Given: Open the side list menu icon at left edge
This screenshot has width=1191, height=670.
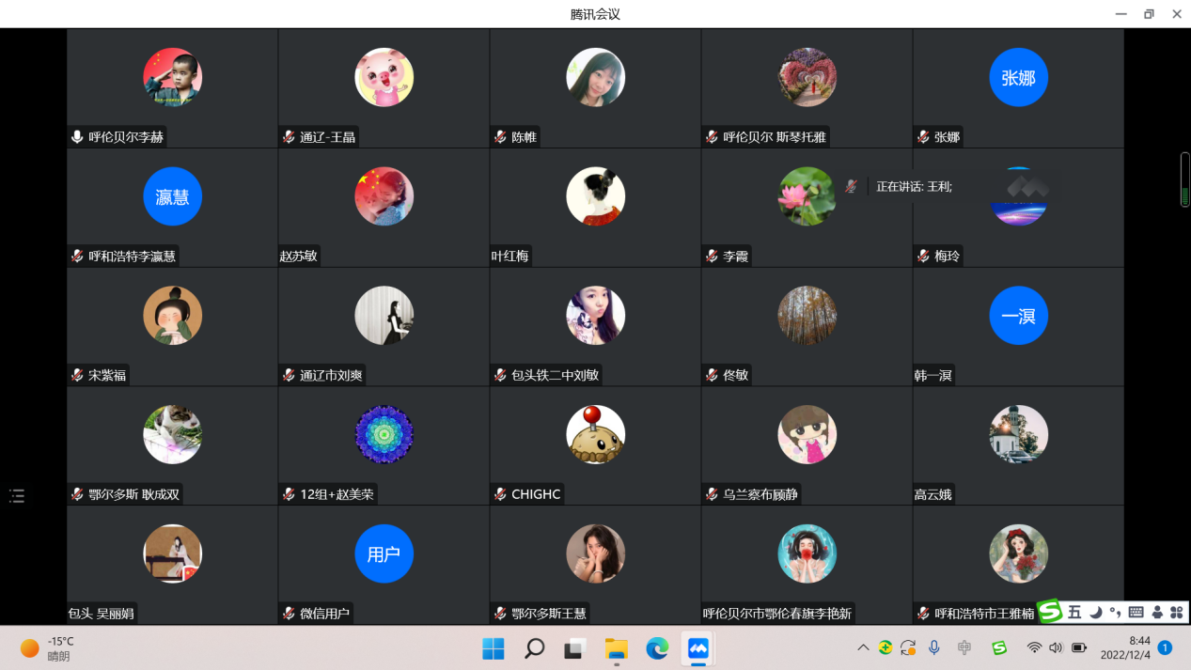Looking at the screenshot, I should pyautogui.click(x=17, y=495).
